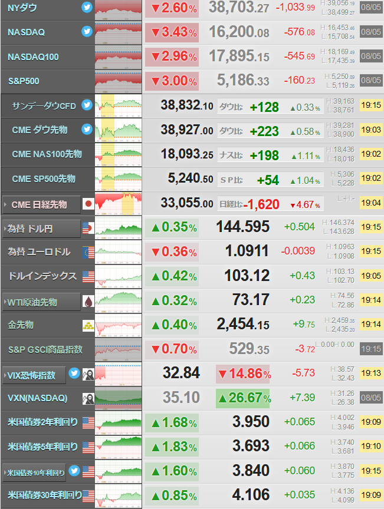The width and height of the screenshot is (384, 509).
Task: Click 金先物 price 2,454.15
Action: tap(243, 324)
